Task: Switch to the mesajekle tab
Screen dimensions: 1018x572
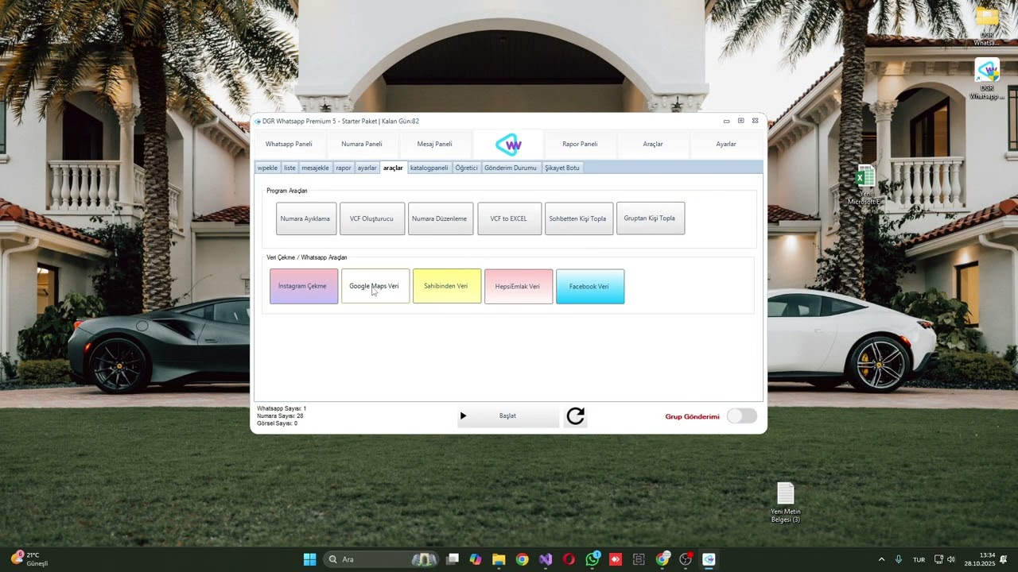Action: [315, 168]
